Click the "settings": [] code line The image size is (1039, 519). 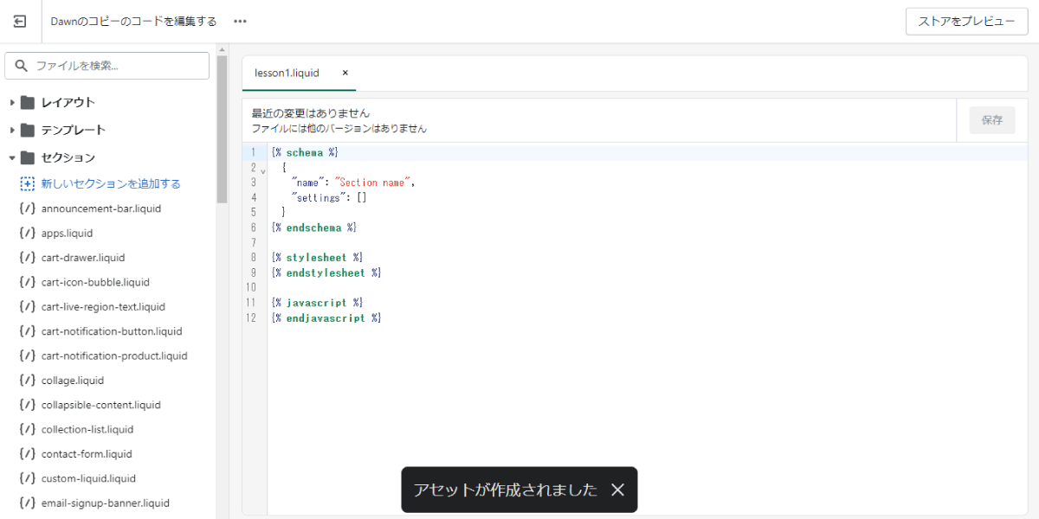pyautogui.click(x=330, y=197)
